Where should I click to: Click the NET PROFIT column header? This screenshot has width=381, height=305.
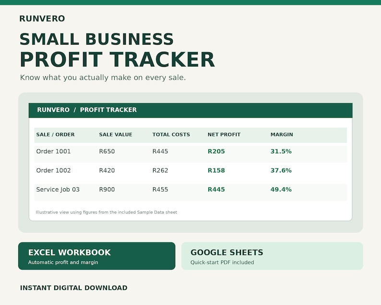tap(224, 134)
